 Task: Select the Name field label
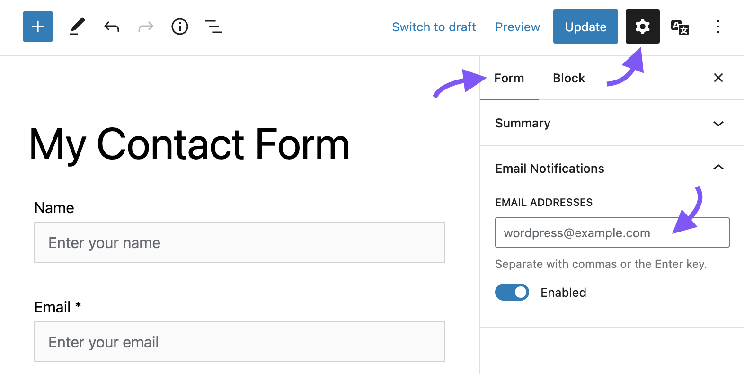click(x=54, y=208)
